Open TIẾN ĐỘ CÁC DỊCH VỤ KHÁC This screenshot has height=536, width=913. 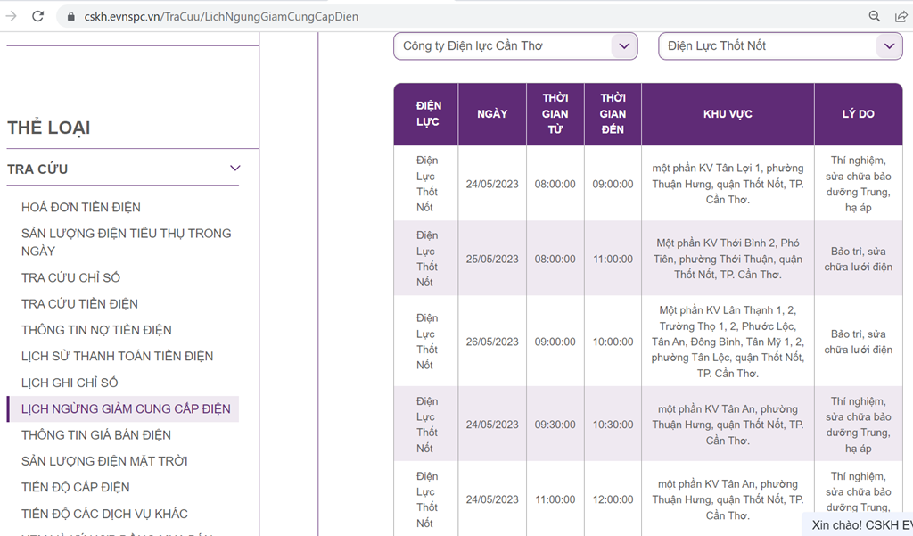click(105, 514)
